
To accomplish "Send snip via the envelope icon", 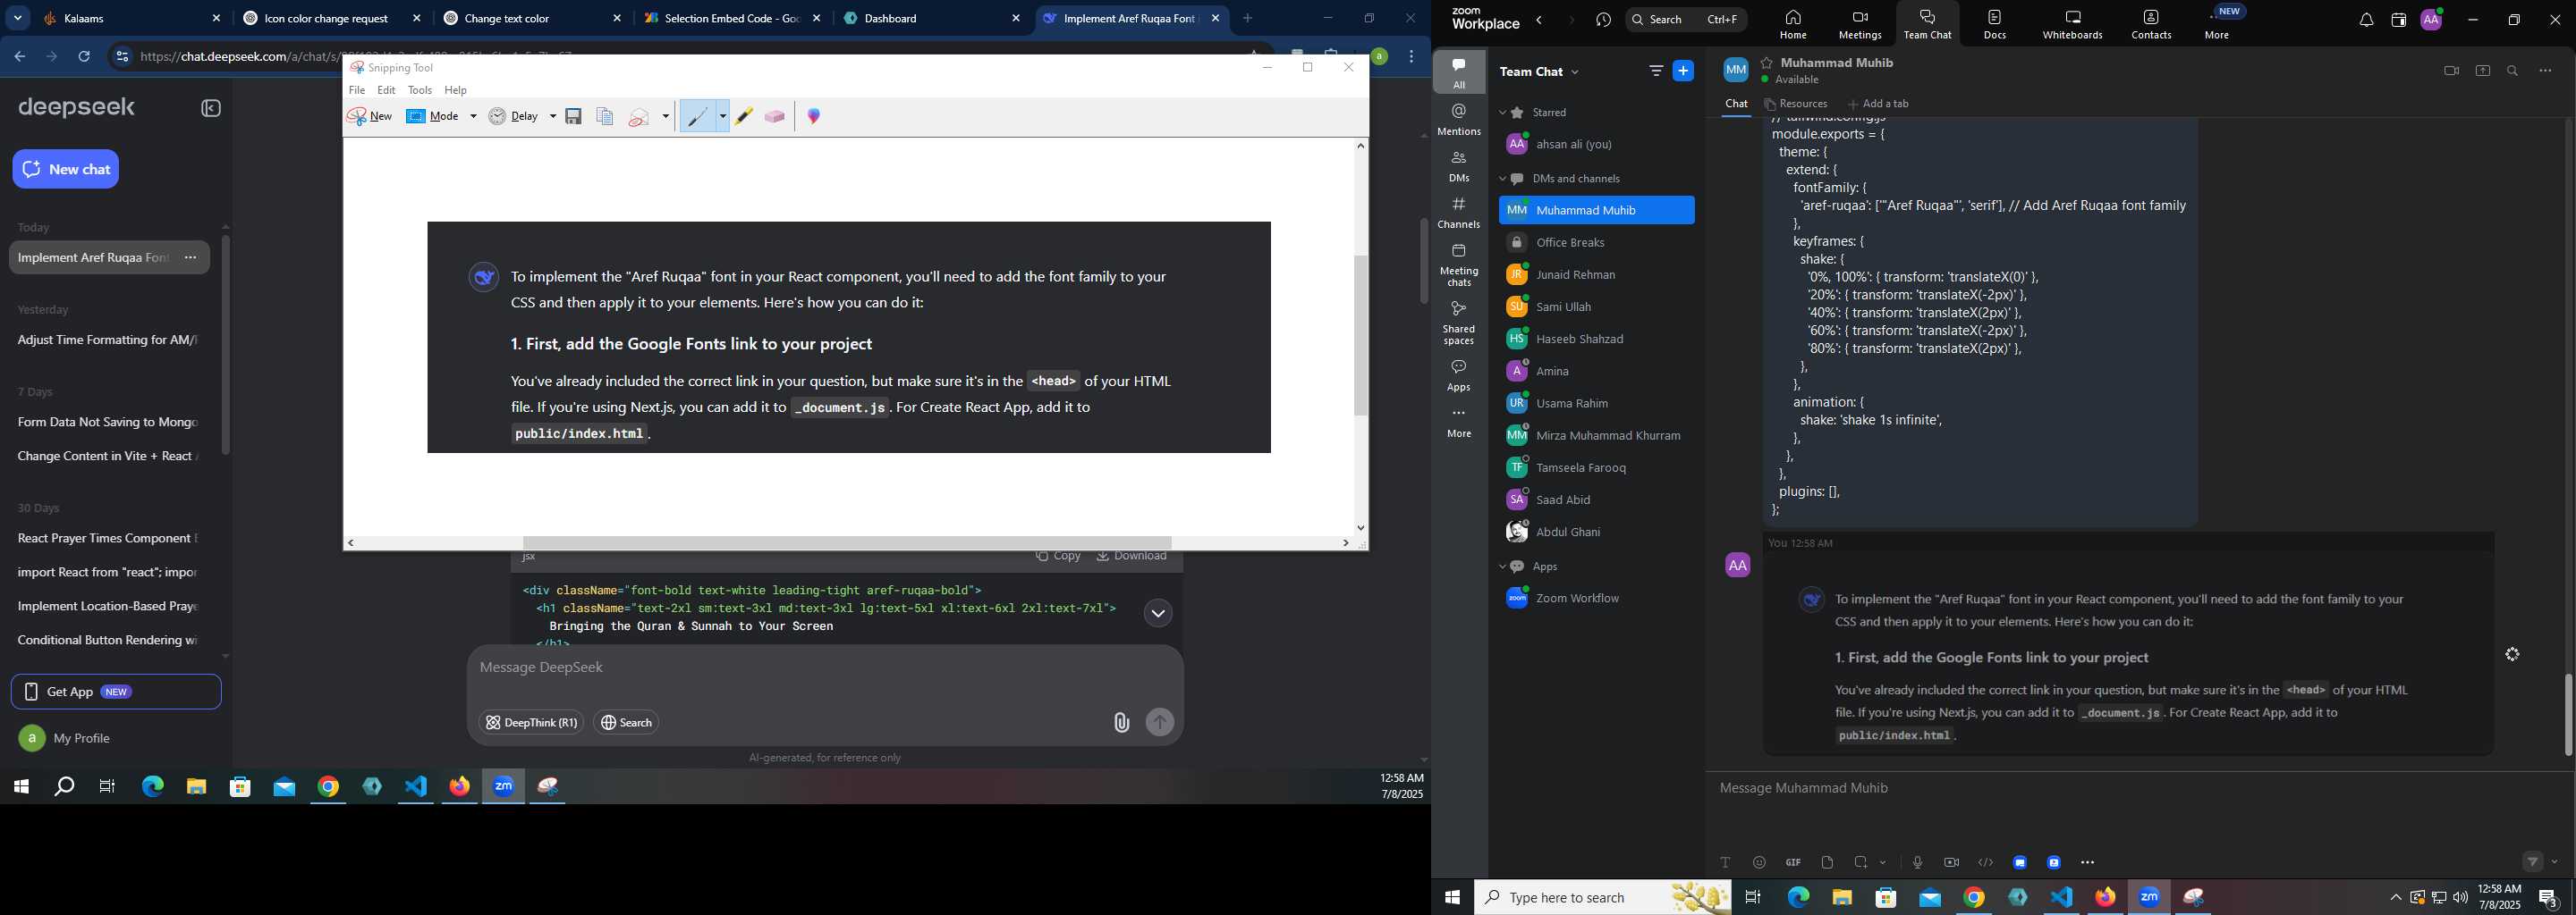I will point(640,118).
